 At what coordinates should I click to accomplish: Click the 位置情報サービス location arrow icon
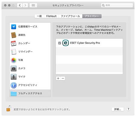pos(14,27)
